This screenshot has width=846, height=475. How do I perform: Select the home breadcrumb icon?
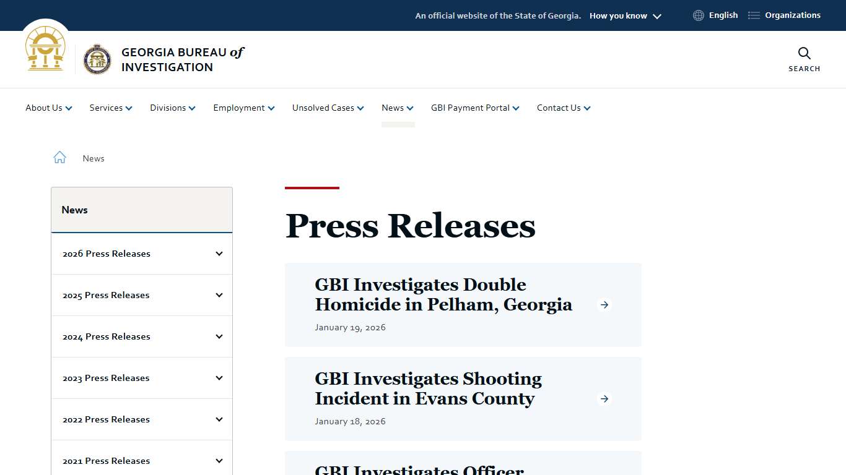click(59, 157)
